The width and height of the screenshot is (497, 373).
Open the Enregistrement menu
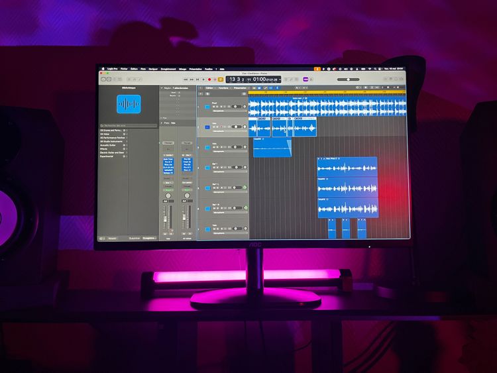(x=168, y=69)
